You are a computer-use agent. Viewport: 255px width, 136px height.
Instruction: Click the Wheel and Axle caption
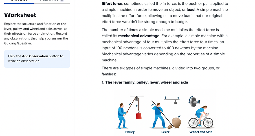(x=201, y=132)
